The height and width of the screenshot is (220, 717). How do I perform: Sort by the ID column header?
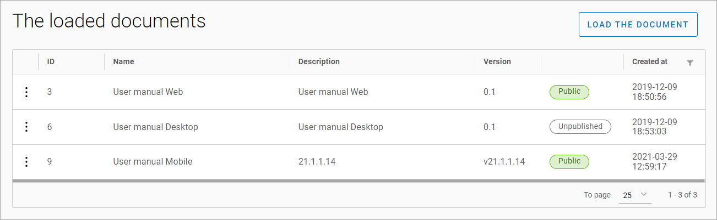[x=51, y=62]
